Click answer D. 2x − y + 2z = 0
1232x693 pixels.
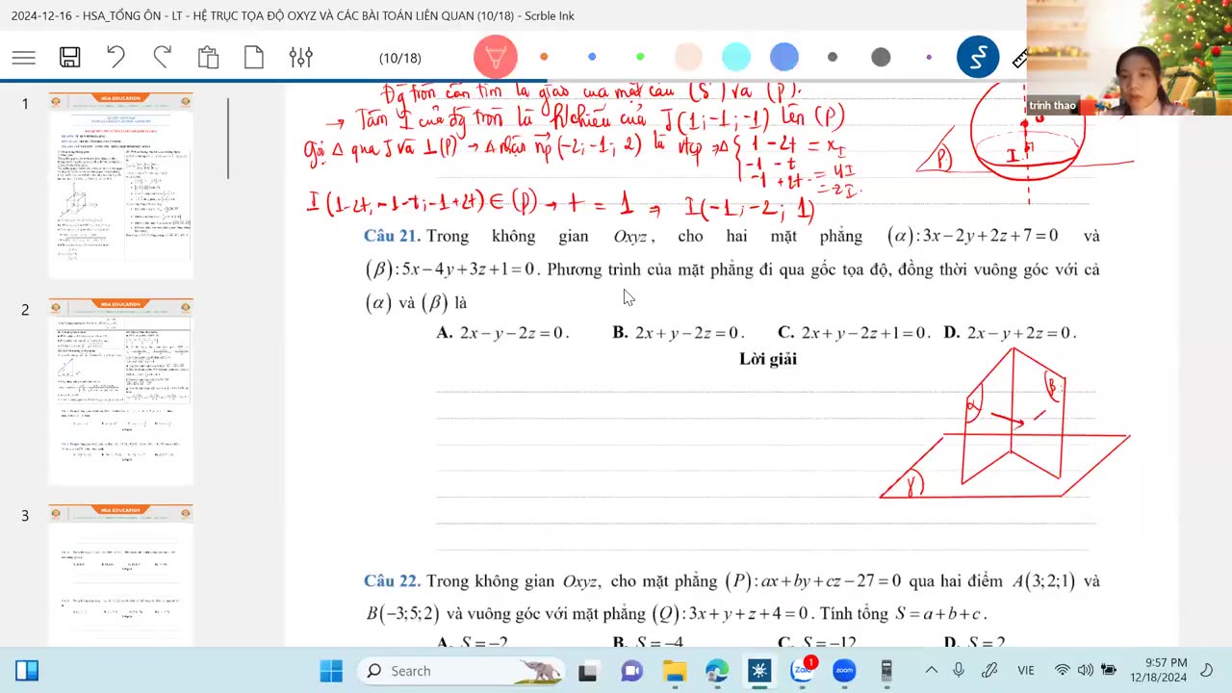(1010, 333)
